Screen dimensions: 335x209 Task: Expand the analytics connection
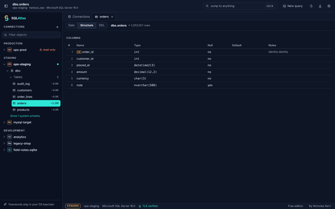tap(4, 137)
